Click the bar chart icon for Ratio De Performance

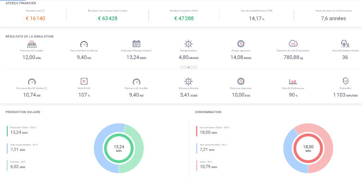point(293,81)
